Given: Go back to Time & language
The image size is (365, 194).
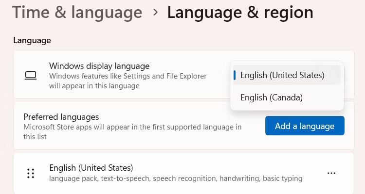Looking at the screenshot, I should point(77,13).
